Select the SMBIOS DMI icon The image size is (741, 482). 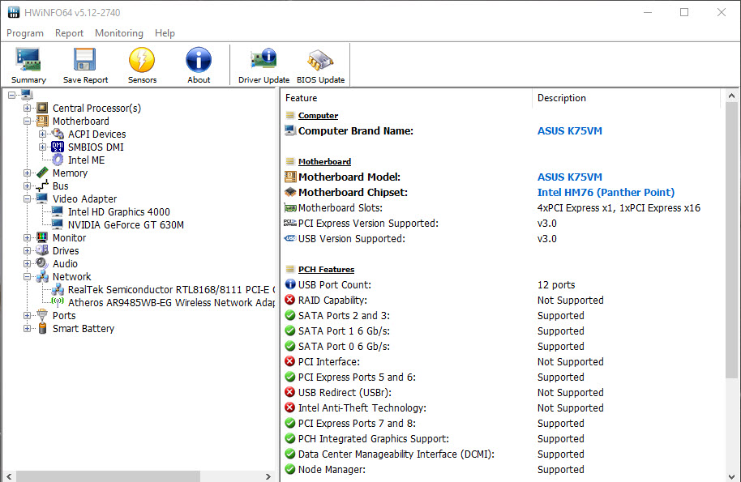click(58, 147)
